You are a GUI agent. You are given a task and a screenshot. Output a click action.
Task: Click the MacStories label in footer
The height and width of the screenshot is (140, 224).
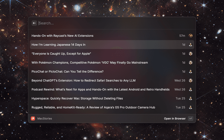44,119
